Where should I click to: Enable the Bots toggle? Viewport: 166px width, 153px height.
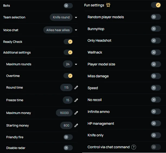[x=68, y=5]
